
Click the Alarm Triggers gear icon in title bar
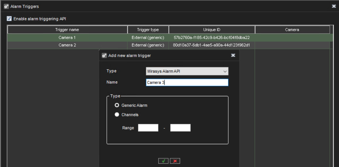pos(7,7)
